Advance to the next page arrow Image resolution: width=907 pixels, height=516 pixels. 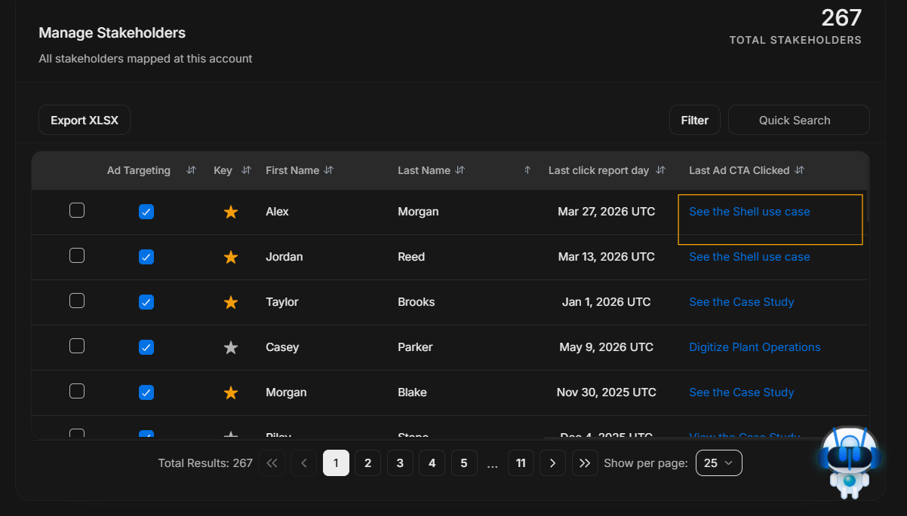(553, 463)
